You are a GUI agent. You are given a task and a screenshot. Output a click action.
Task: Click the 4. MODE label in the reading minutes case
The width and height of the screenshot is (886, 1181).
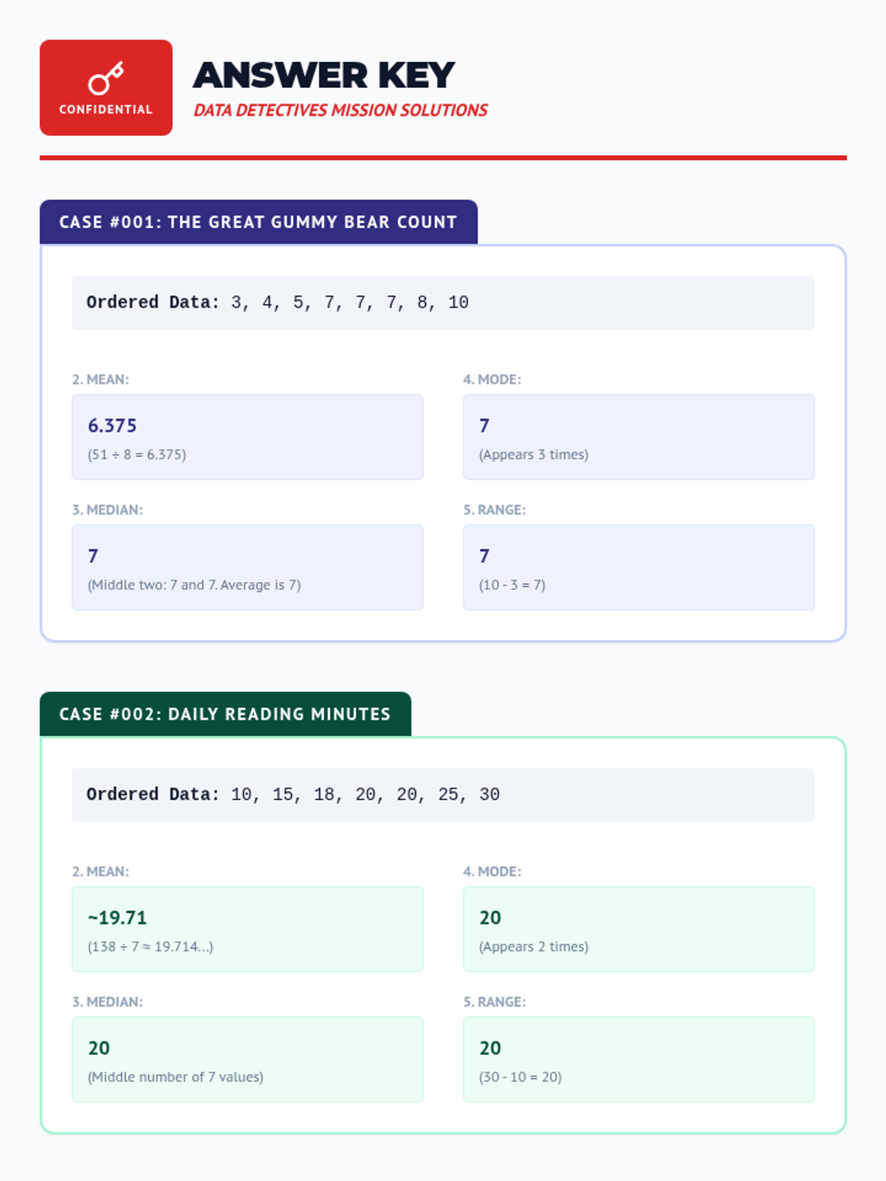point(492,872)
